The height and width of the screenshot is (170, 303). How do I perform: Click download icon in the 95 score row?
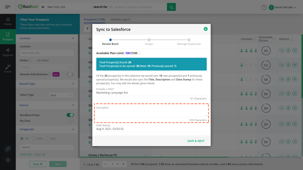[x=288, y=50]
